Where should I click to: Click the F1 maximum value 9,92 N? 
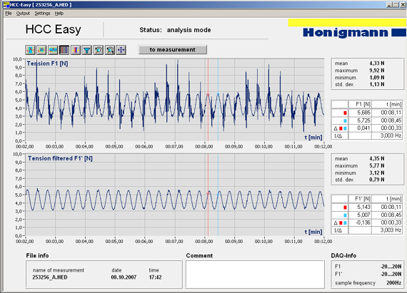(377, 71)
